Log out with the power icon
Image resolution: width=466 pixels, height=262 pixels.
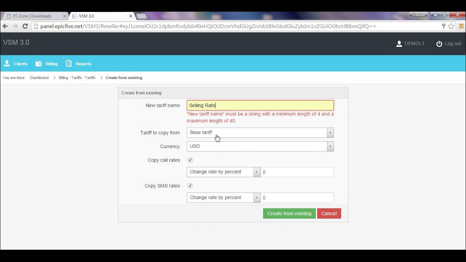(x=449, y=44)
